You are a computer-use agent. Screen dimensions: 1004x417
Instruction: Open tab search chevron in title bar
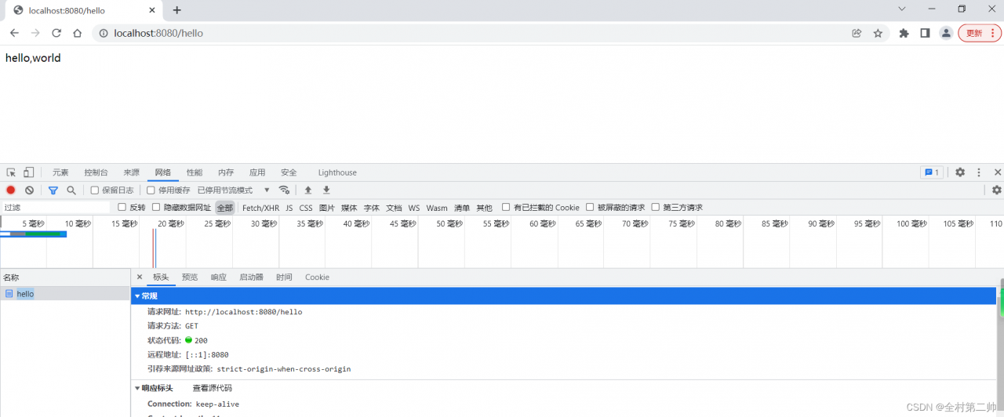902,9
